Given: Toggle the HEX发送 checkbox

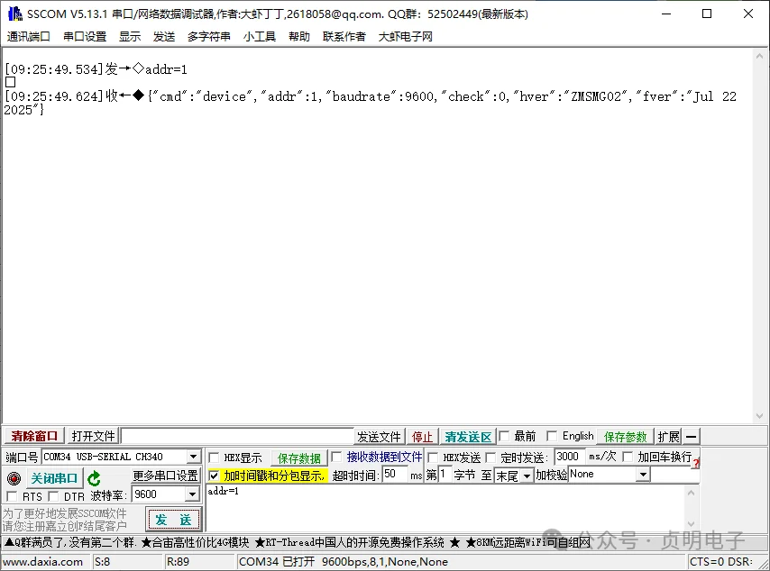Looking at the screenshot, I should pos(433,458).
